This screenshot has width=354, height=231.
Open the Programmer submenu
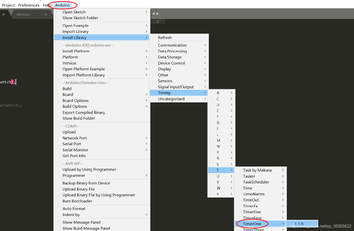[x=102, y=176]
